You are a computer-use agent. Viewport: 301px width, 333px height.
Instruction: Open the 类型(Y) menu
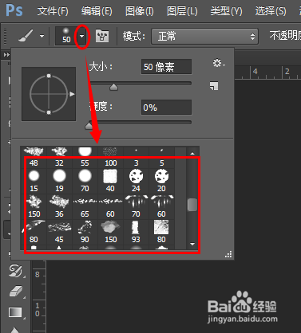(226, 11)
